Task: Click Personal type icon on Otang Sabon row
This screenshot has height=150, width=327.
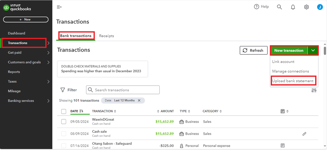Action: click(181, 146)
